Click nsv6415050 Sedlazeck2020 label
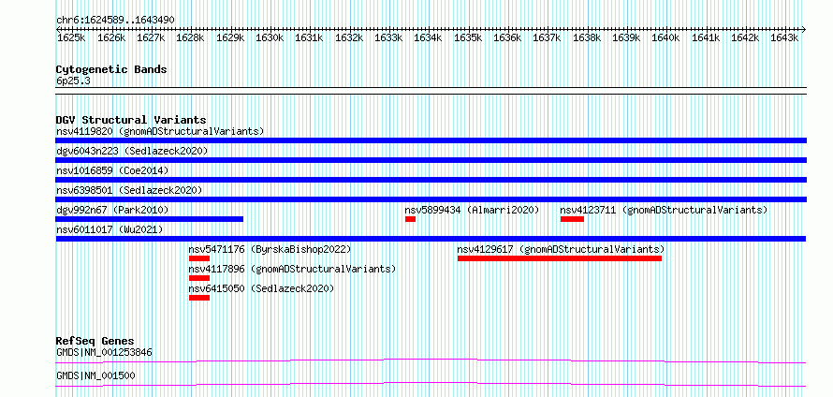The width and height of the screenshot is (833, 397). (x=262, y=288)
